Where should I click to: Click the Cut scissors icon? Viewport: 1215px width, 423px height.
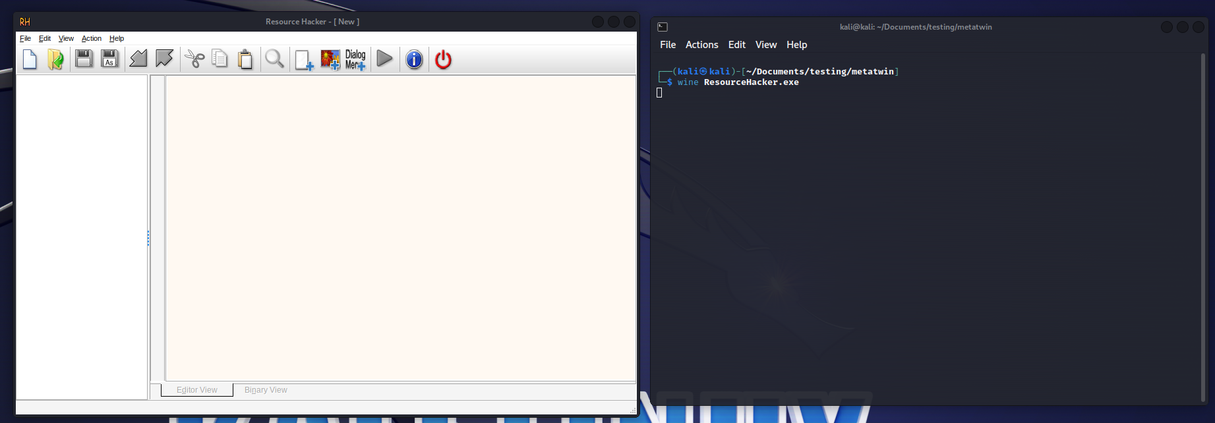click(194, 59)
